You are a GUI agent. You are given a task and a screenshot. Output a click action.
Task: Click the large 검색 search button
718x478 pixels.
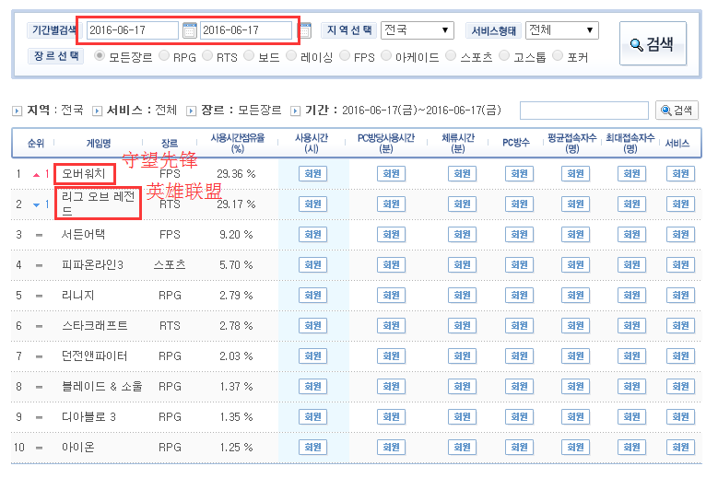652,43
